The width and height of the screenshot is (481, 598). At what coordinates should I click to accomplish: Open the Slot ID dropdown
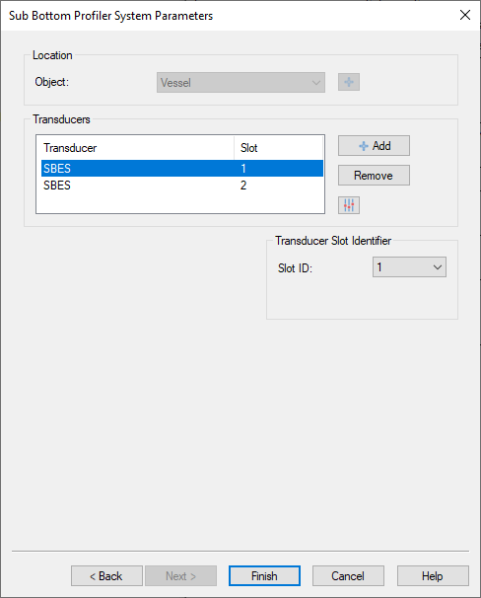(409, 267)
